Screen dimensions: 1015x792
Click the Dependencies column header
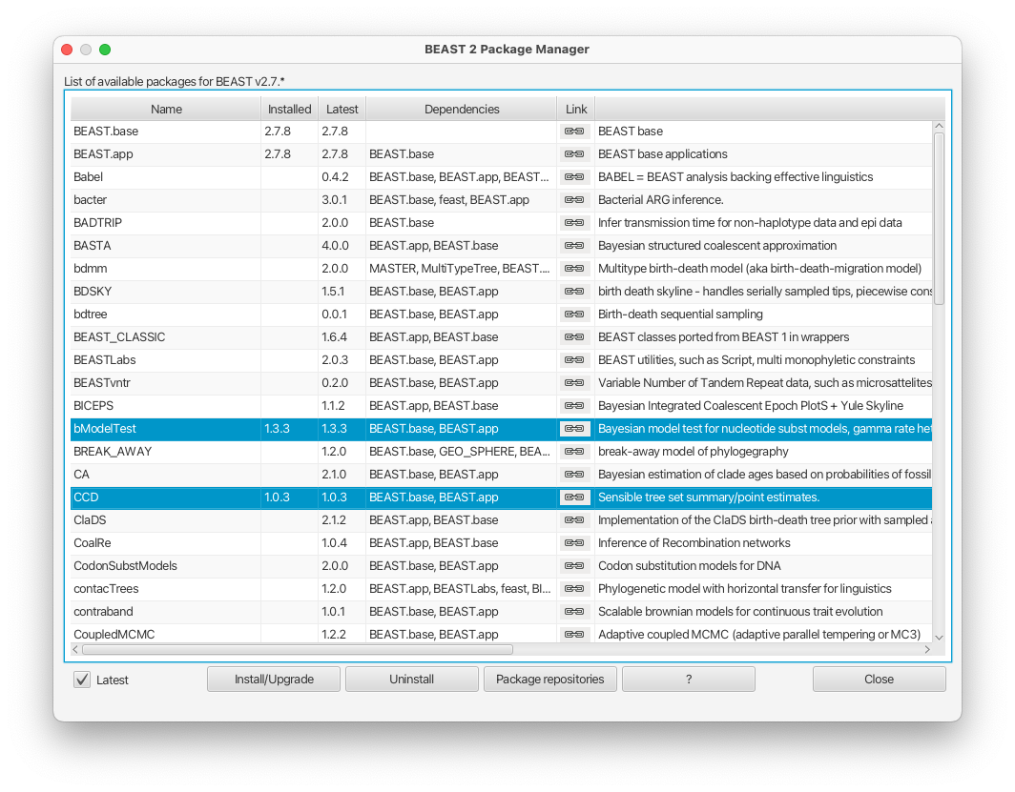pyautogui.click(x=462, y=110)
